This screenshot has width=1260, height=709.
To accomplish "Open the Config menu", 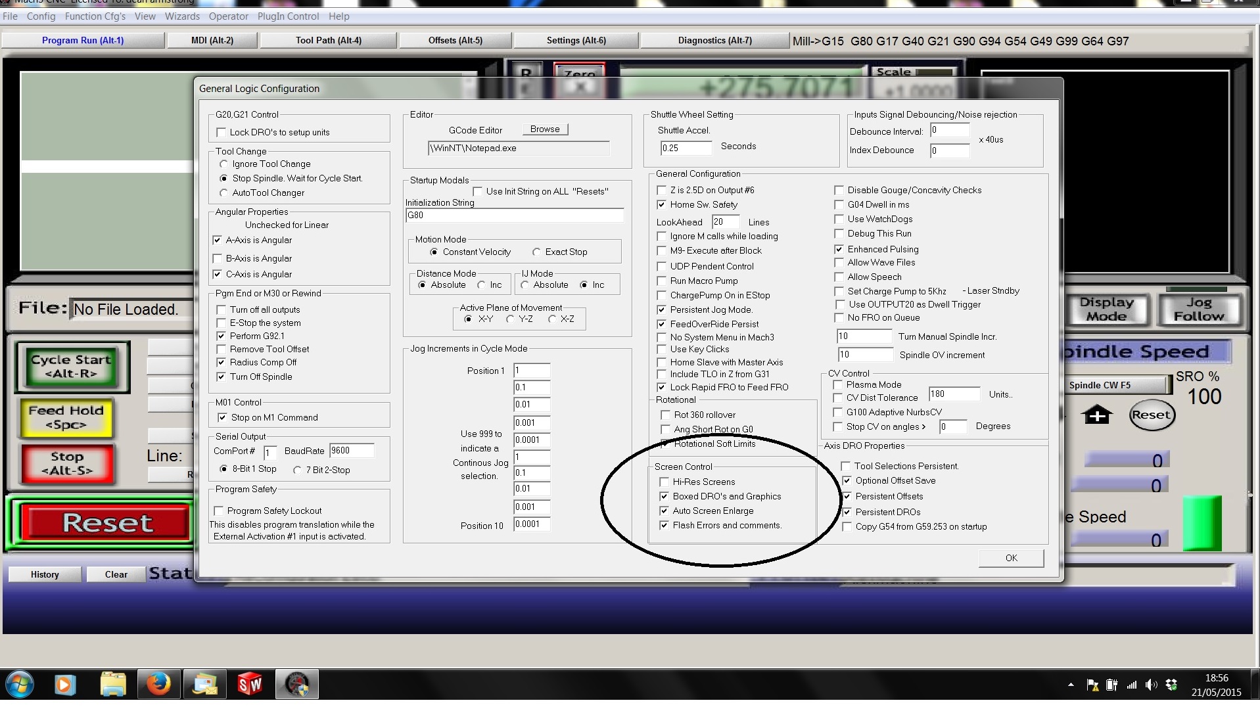I will pos(41,16).
